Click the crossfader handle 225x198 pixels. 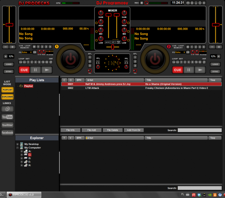point(113,47)
